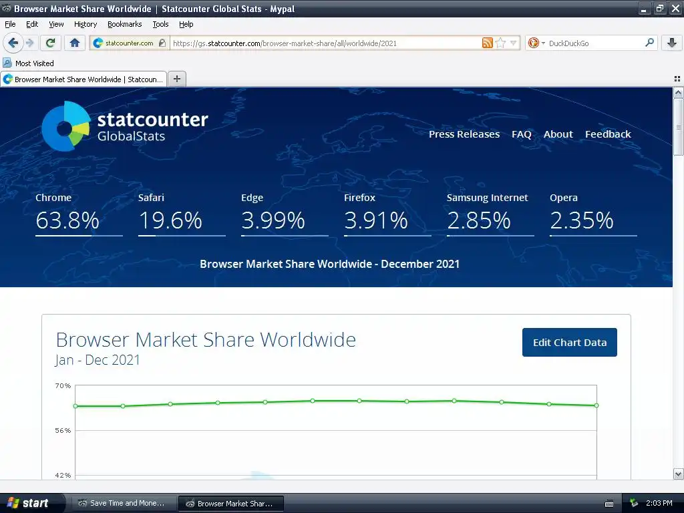Click the tab groups grid icon

pyautogui.click(x=677, y=79)
